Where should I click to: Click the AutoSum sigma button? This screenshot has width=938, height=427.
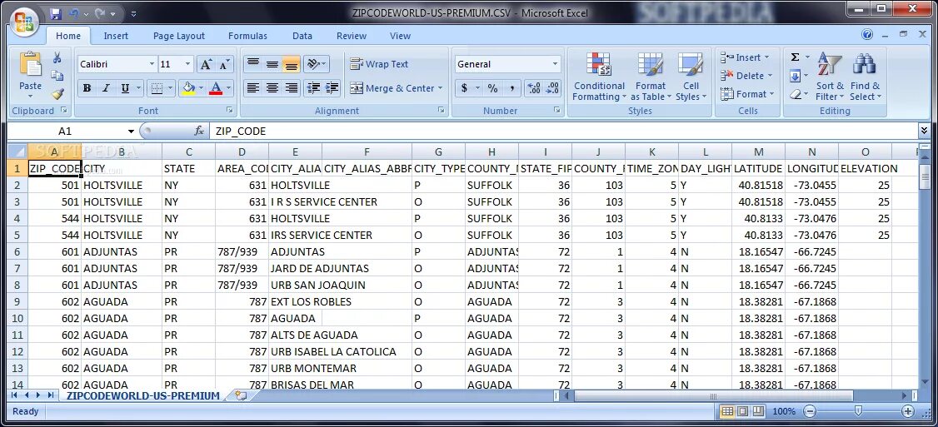[795, 57]
